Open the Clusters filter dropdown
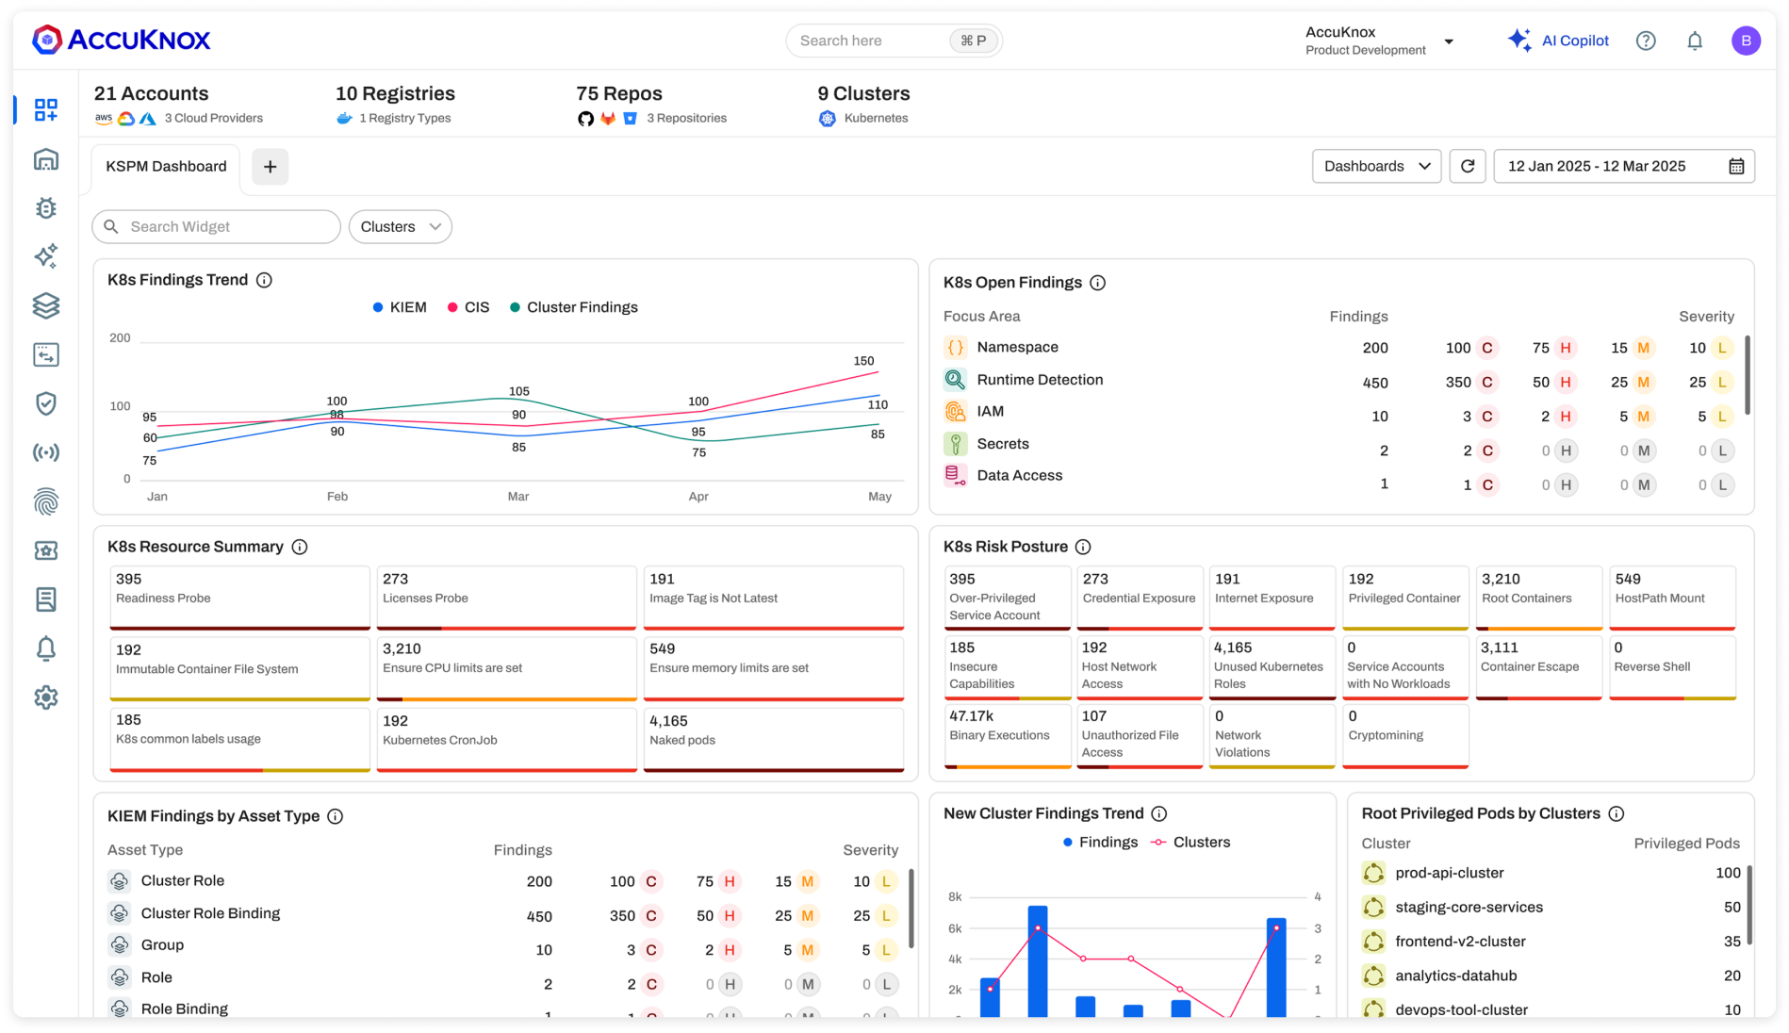This screenshot has height=1033, width=1789. (400, 226)
